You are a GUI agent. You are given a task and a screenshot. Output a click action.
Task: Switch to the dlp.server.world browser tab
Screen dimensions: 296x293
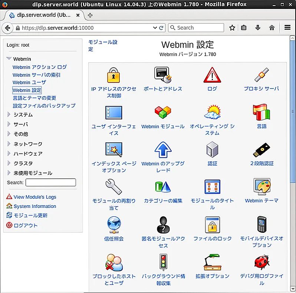(44, 15)
